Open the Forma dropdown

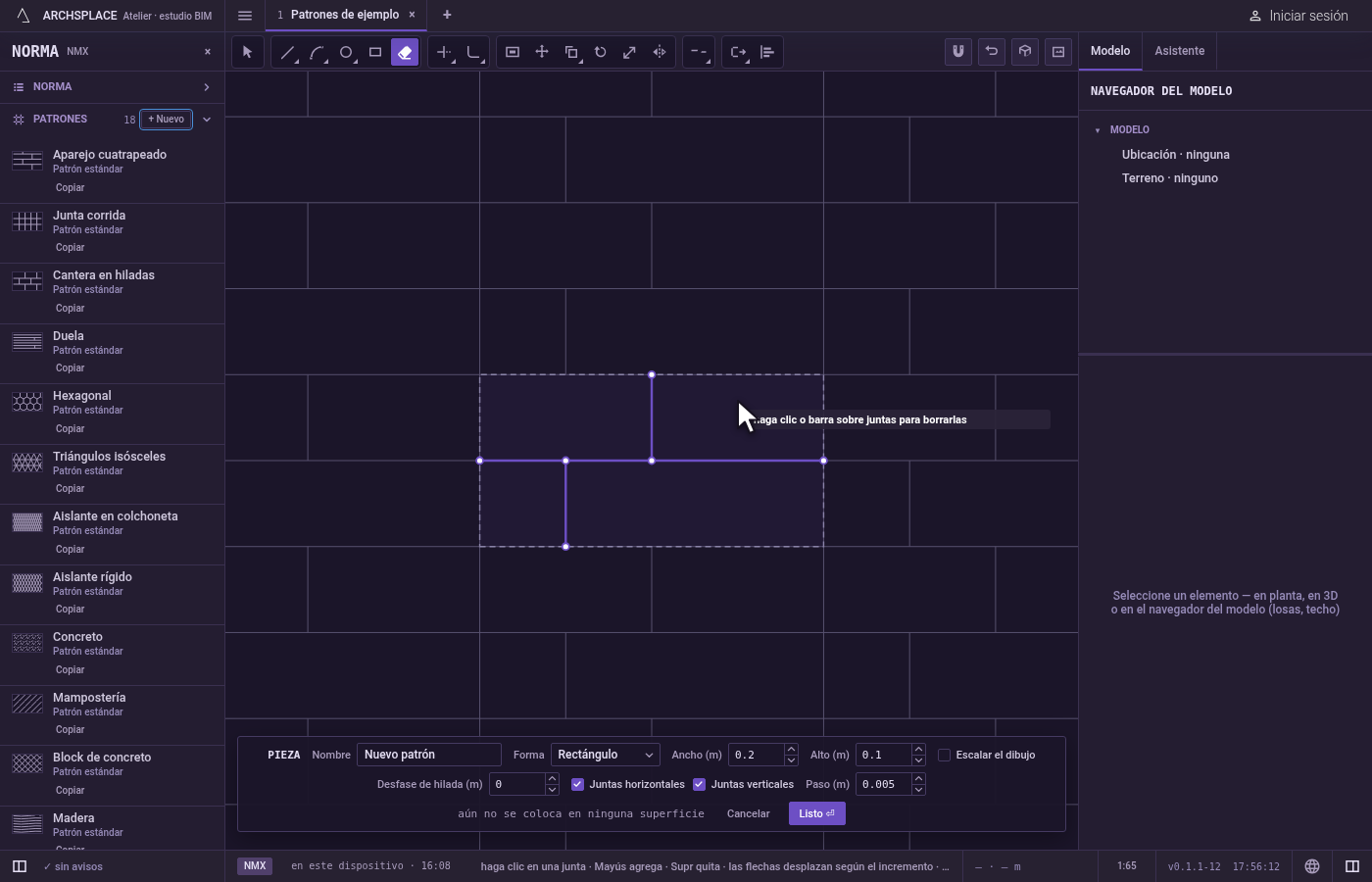(x=606, y=755)
